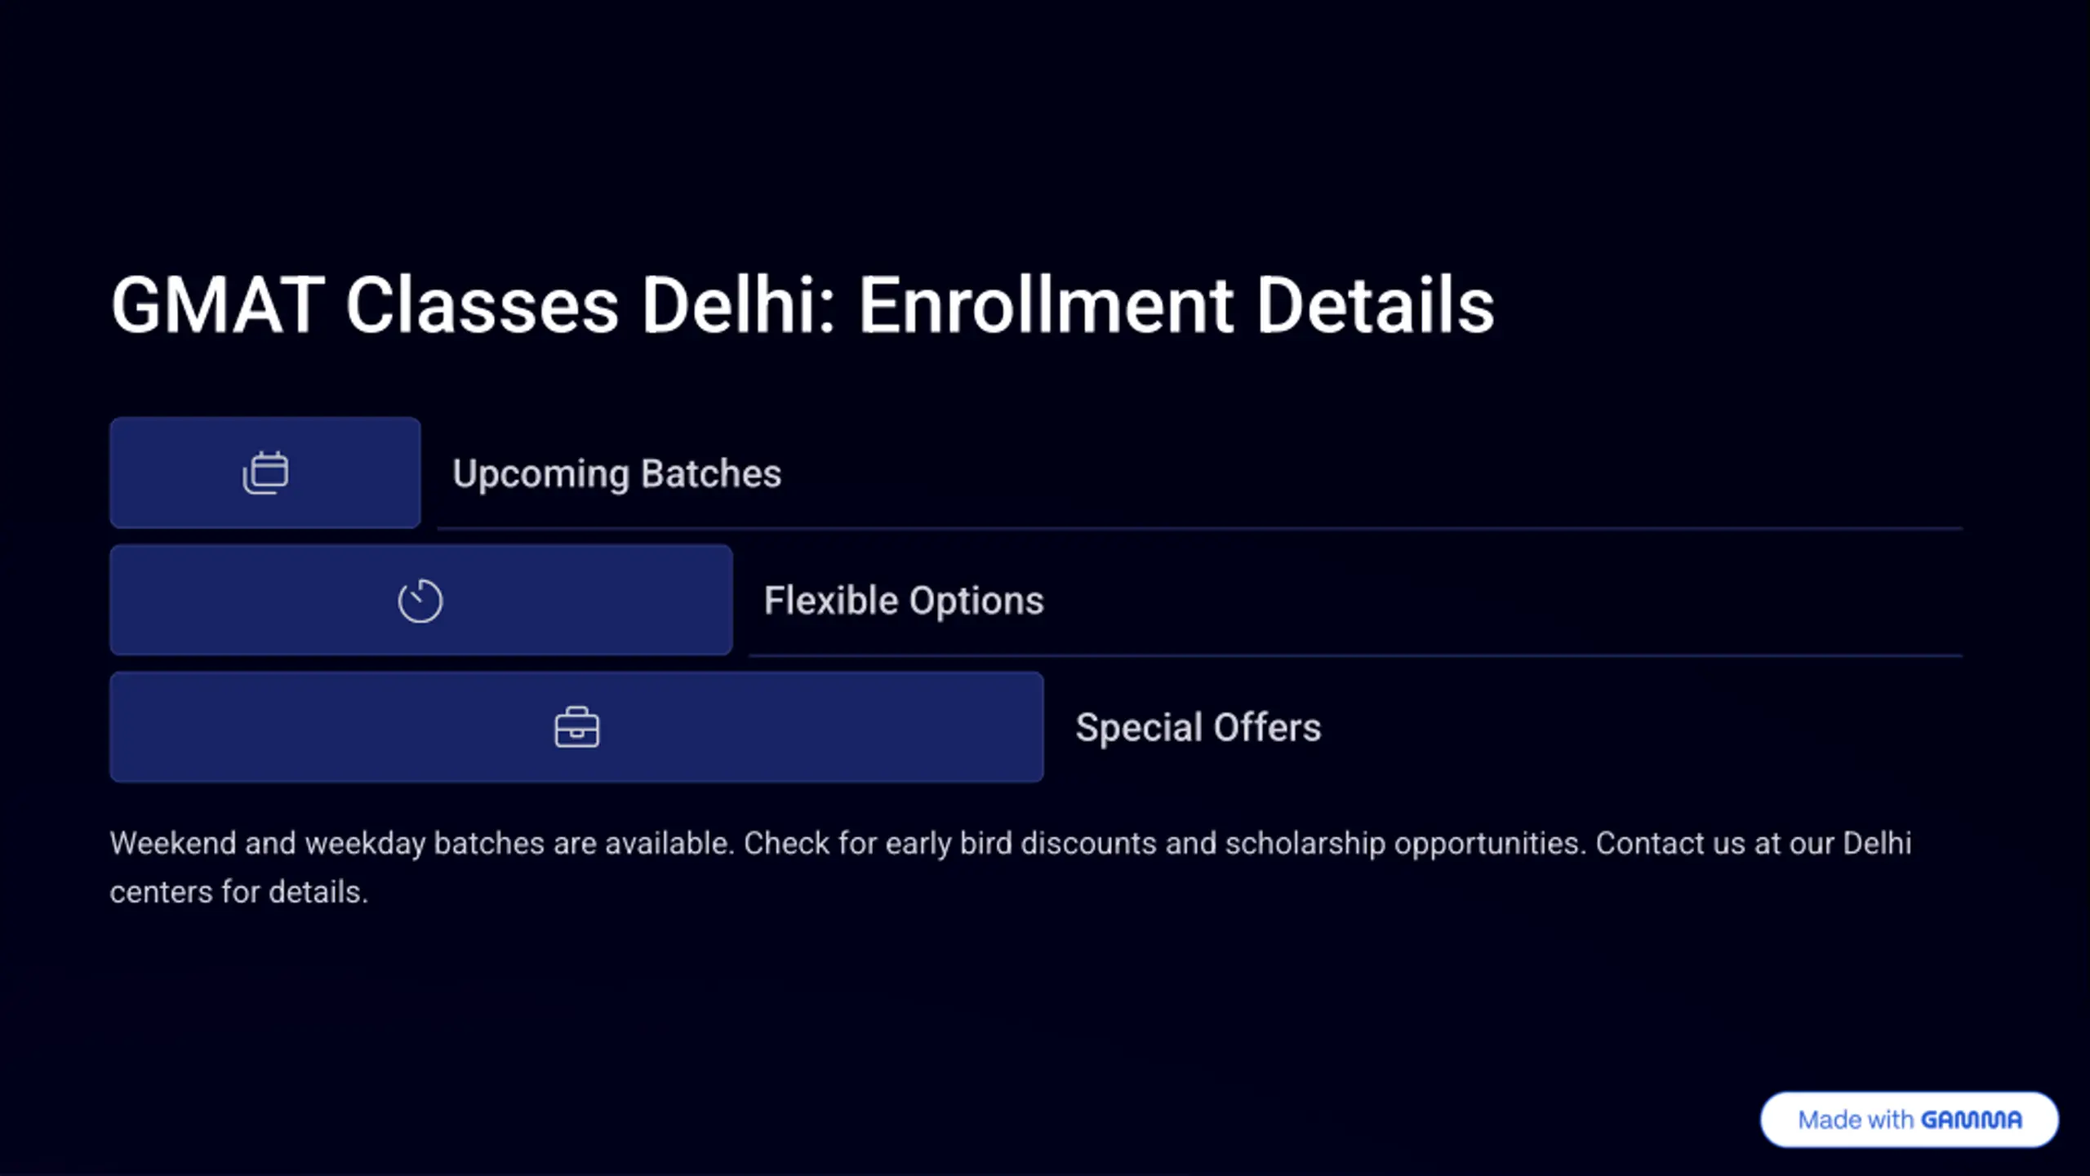Open the Made with Gamma badge
2090x1176 pixels.
(x=1909, y=1120)
